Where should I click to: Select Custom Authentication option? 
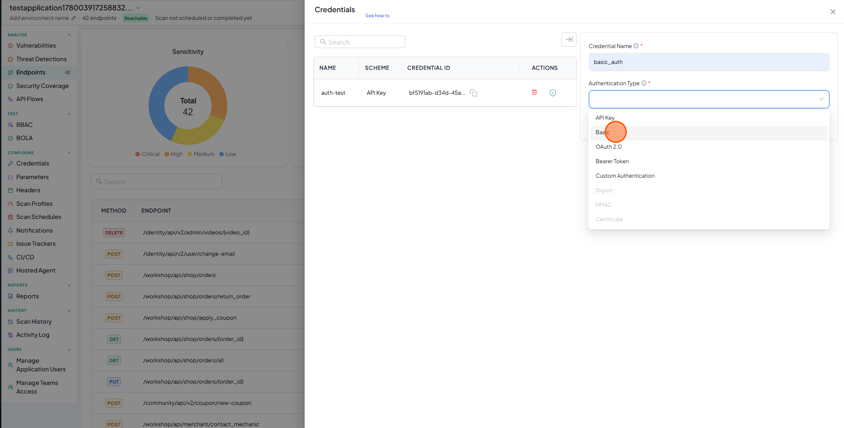pyautogui.click(x=709, y=176)
